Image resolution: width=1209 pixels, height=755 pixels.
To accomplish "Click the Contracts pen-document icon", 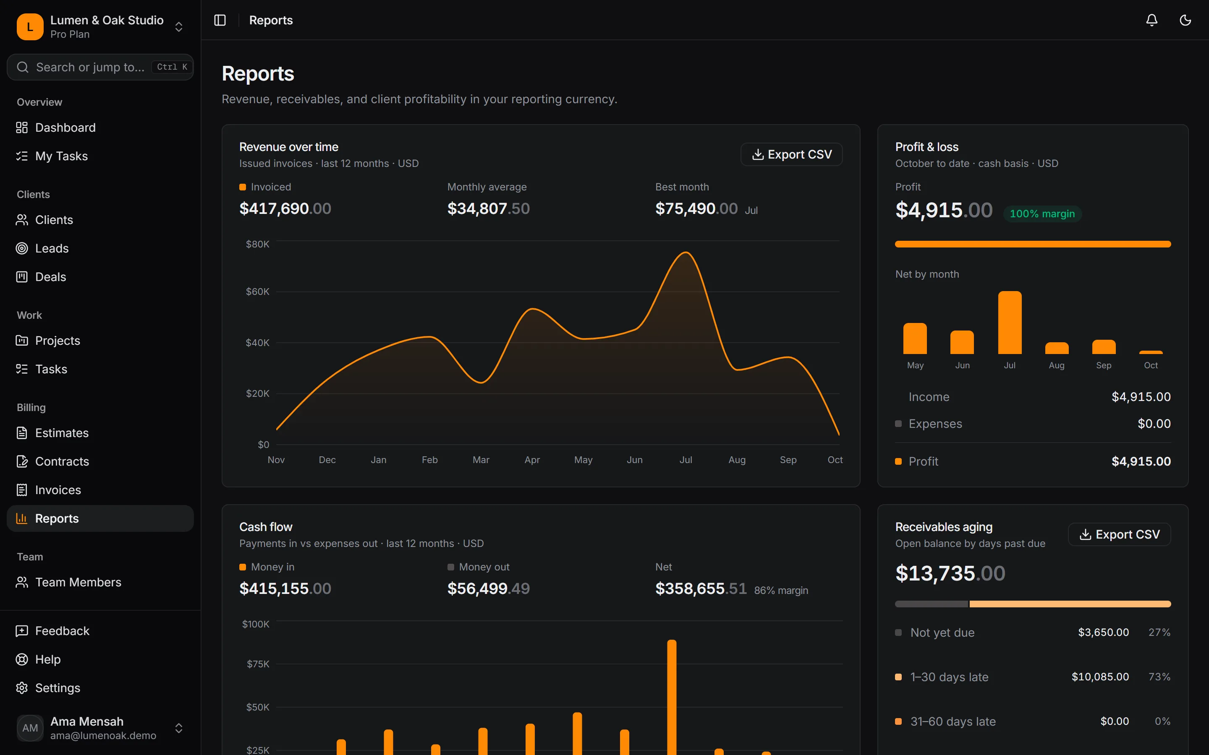I will point(21,461).
